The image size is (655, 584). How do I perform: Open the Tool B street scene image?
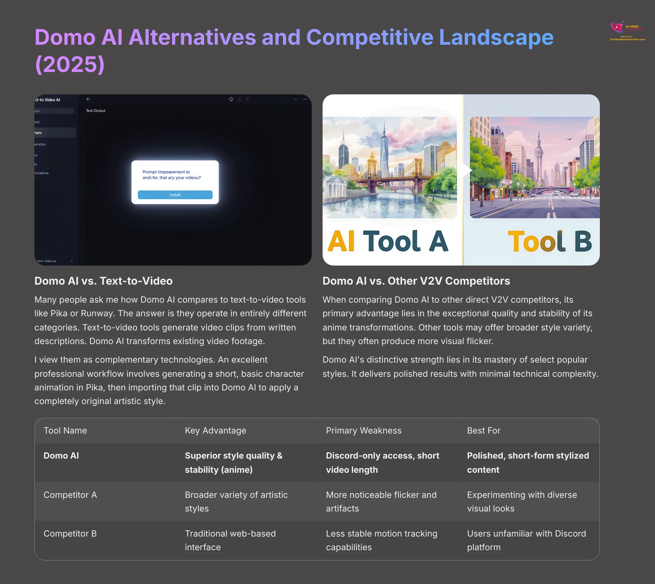tap(535, 167)
